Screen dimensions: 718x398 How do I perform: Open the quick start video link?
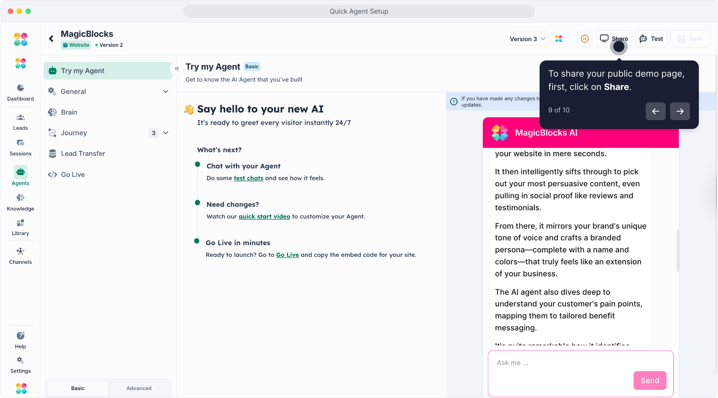click(x=264, y=216)
